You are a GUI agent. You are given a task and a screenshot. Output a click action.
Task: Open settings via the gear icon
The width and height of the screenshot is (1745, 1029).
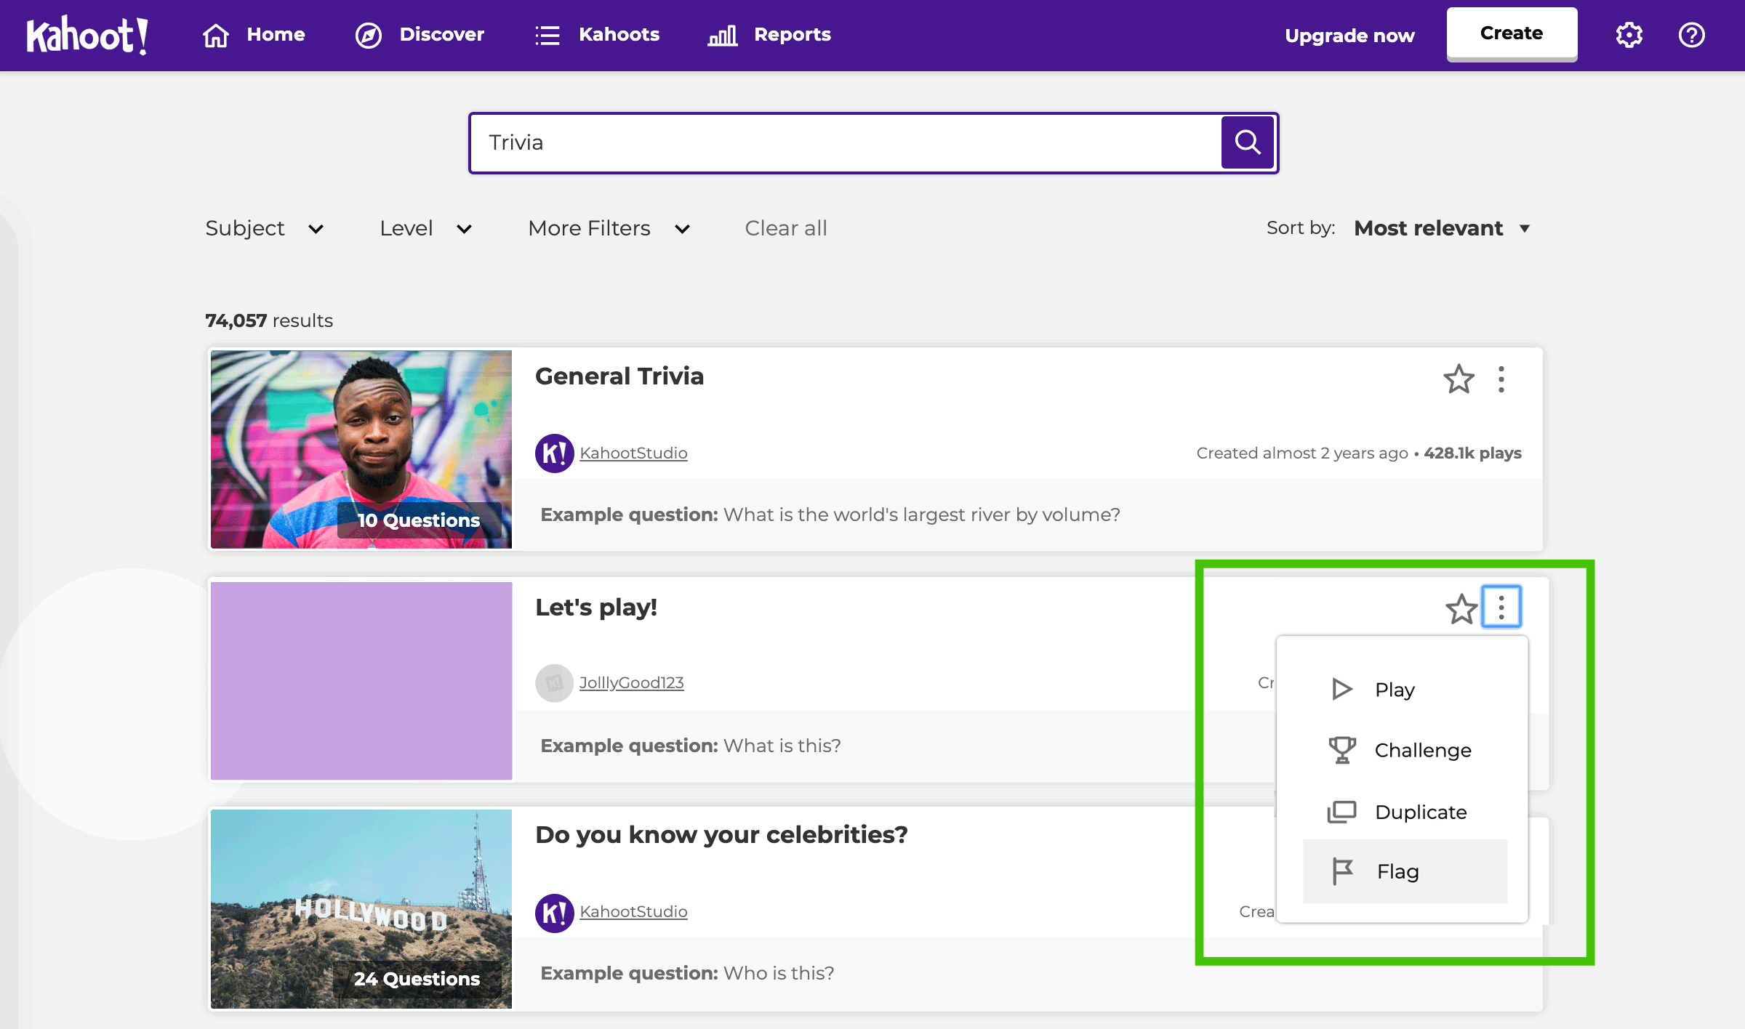coord(1629,35)
